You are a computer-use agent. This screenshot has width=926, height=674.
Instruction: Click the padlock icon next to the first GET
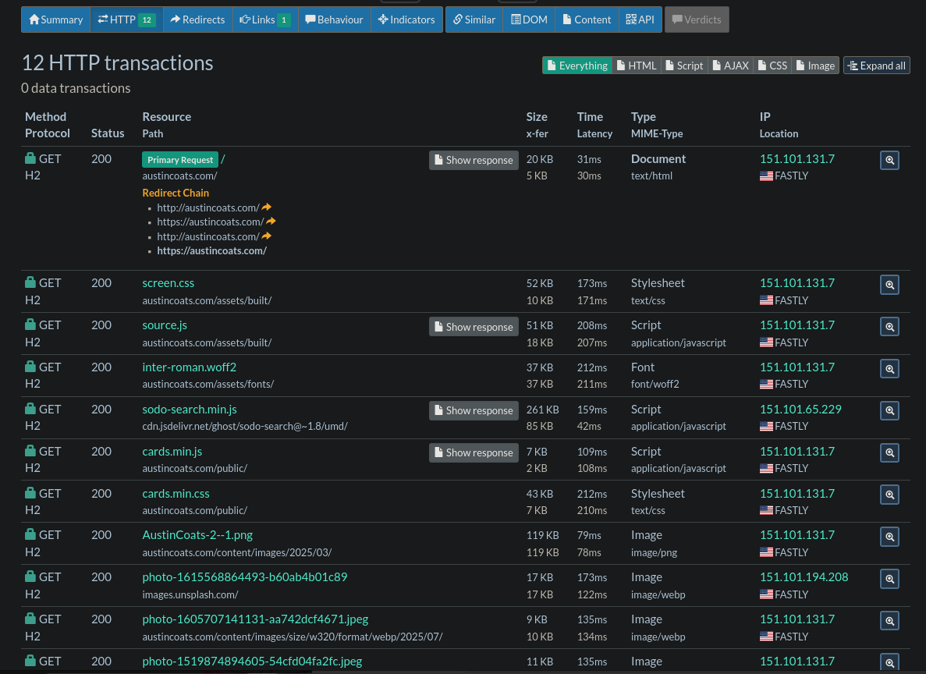[x=30, y=158]
